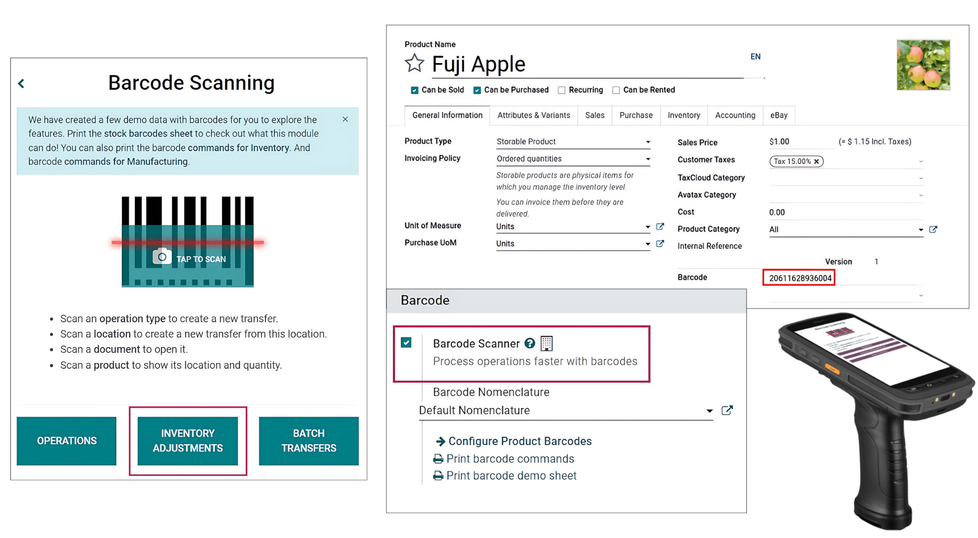Open Unit of Measure external link
The image size is (978, 538).
pyautogui.click(x=660, y=226)
